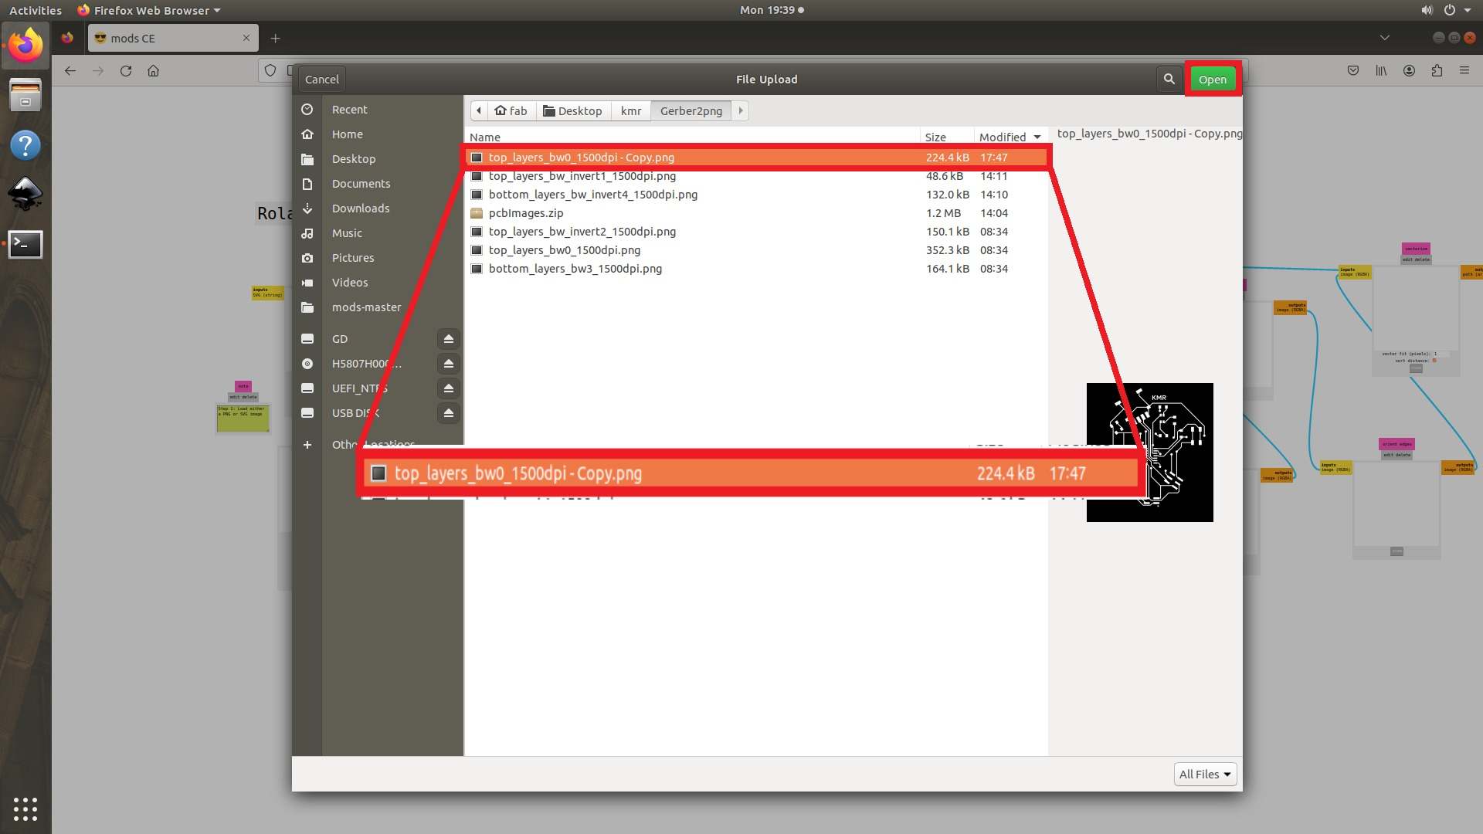Go to the kmr folder in path bar
The width and height of the screenshot is (1483, 834).
(x=630, y=110)
